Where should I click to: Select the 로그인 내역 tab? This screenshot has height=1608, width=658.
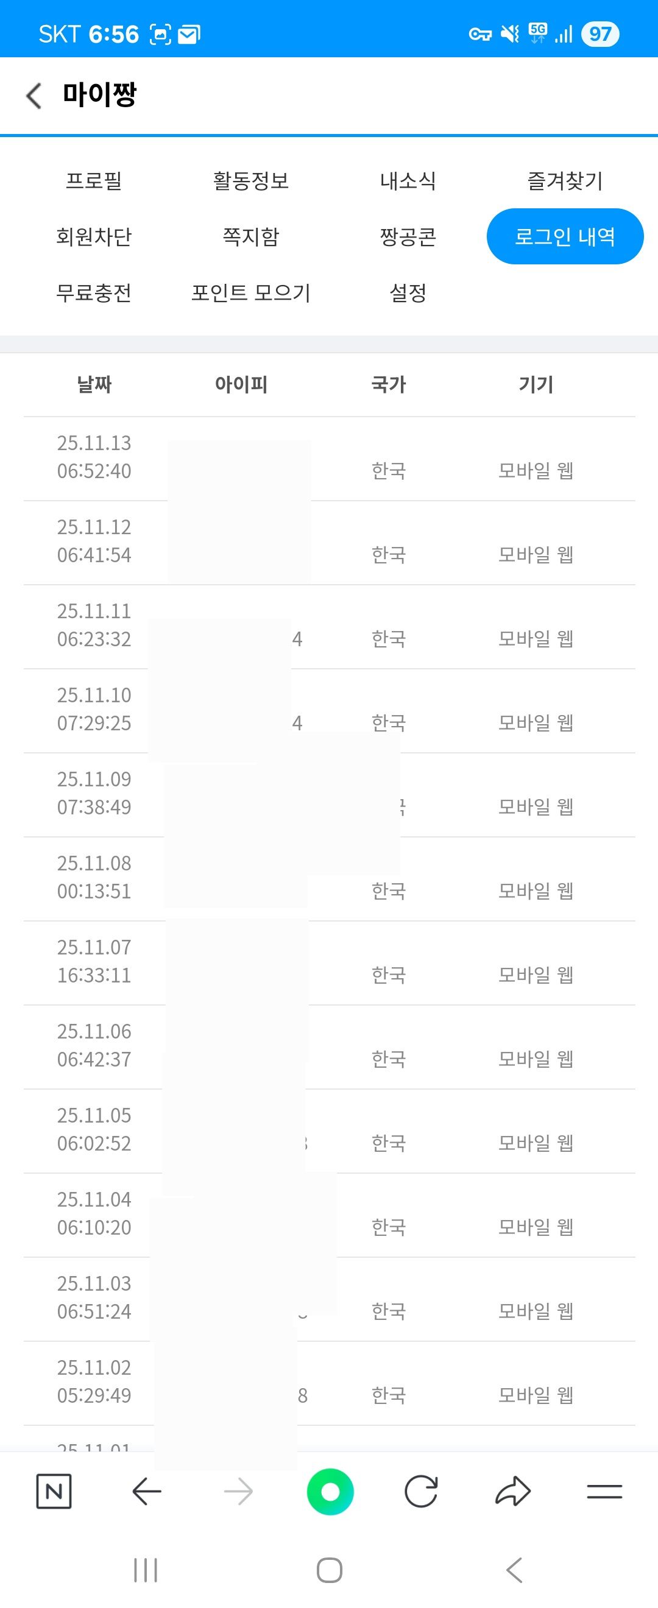click(x=565, y=236)
